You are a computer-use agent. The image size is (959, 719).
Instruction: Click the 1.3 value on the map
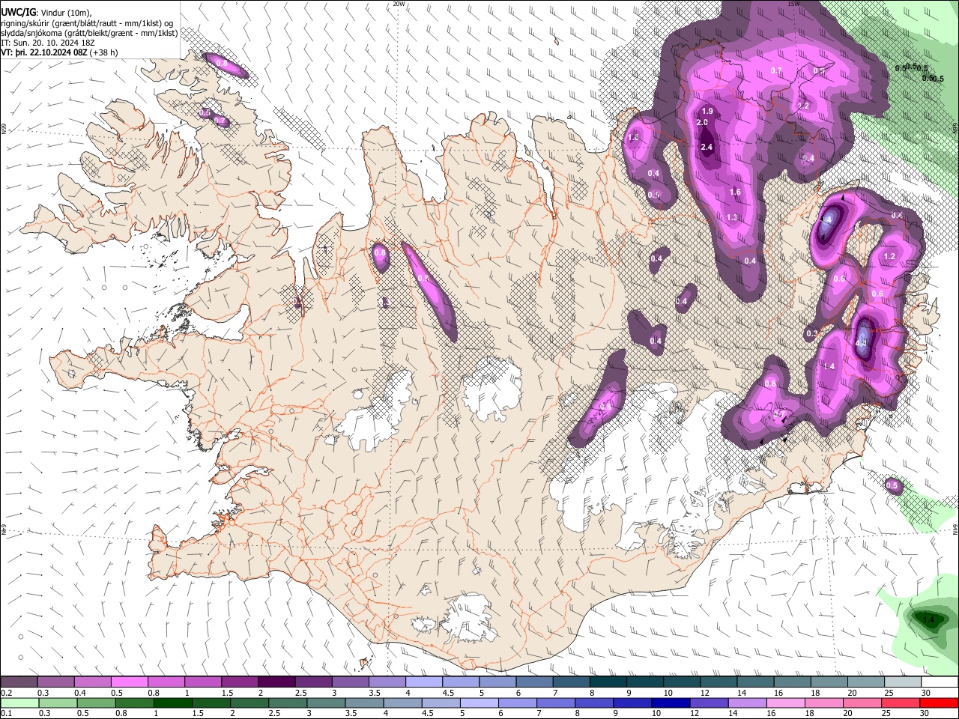[732, 218]
